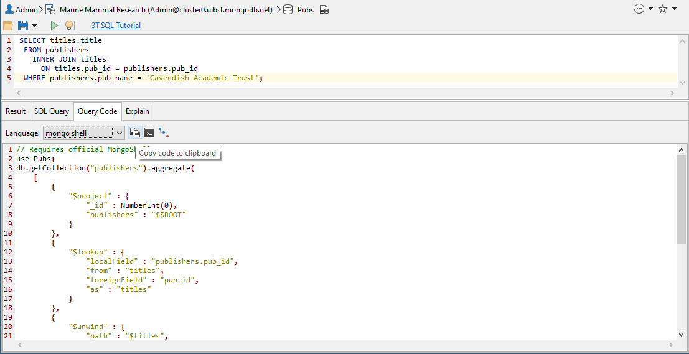The width and height of the screenshot is (689, 354).
Task: Click the "$lookup" stage line
Action: pyautogui.click(x=96, y=252)
